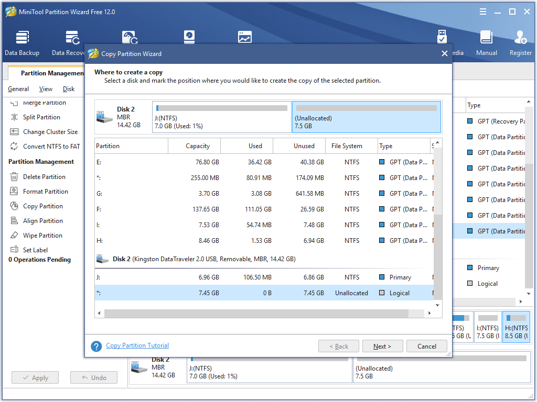Select the F: 137.65 GB row
This screenshot has width=537, height=402.
264,209
